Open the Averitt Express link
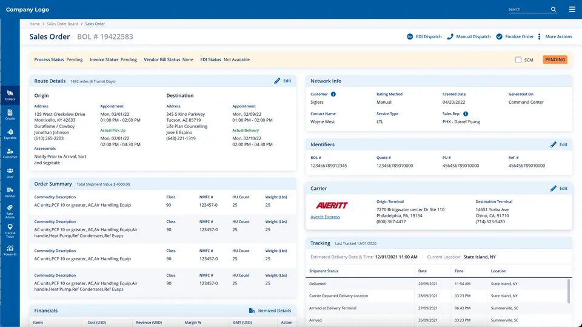The image size is (582, 327). (x=325, y=217)
